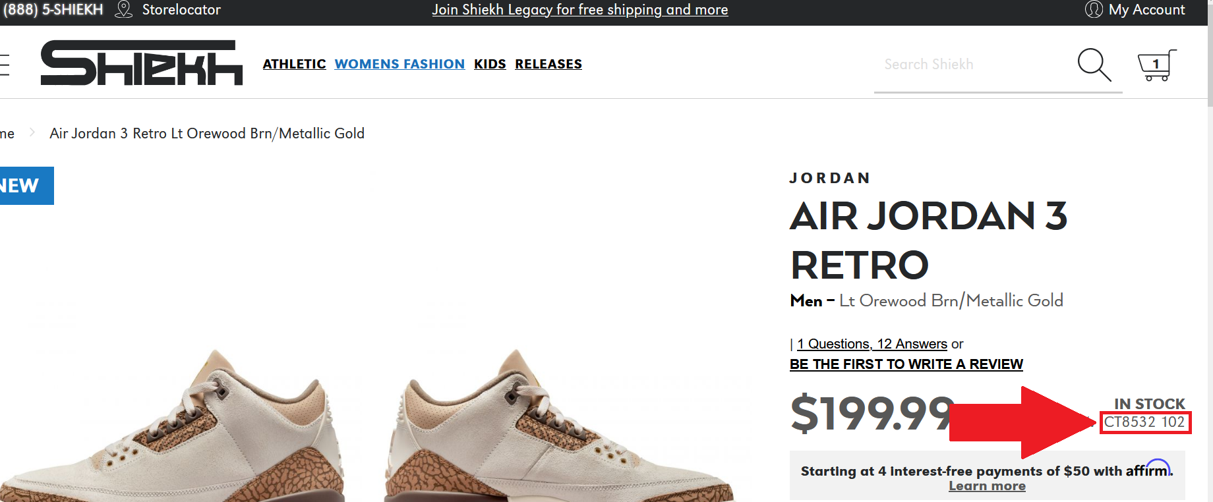The width and height of the screenshot is (1213, 502).
Task: Click Join Shiekh Legacy free shipping link
Action: coord(580,9)
